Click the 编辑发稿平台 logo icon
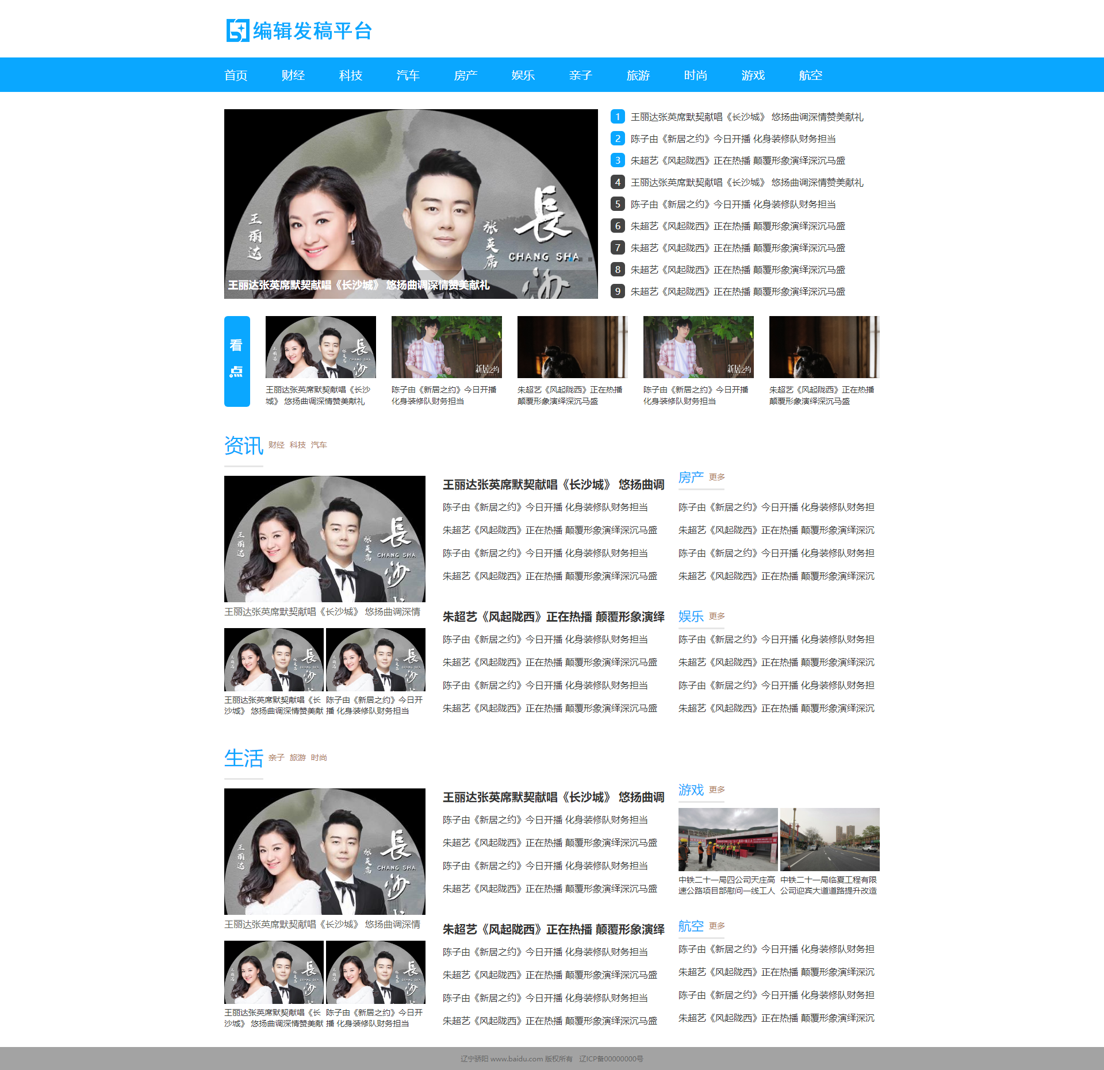The height and width of the screenshot is (1070, 1104). pos(237,30)
